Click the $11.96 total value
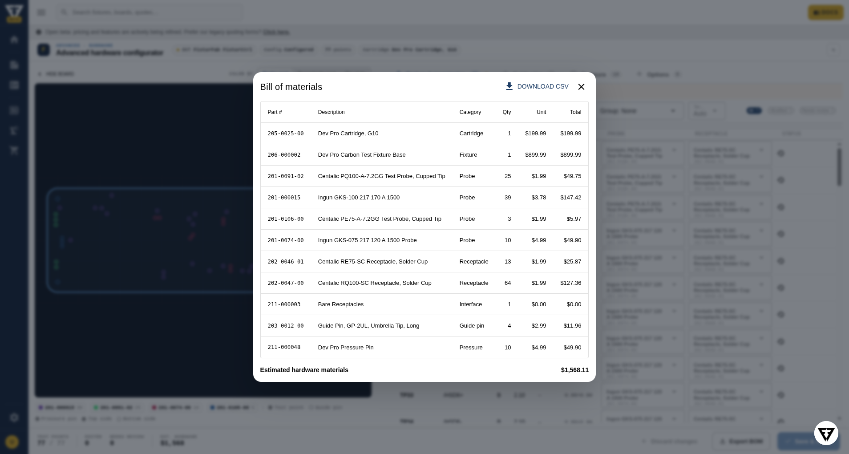Image resolution: width=849 pixels, height=454 pixels. tap(572, 326)
